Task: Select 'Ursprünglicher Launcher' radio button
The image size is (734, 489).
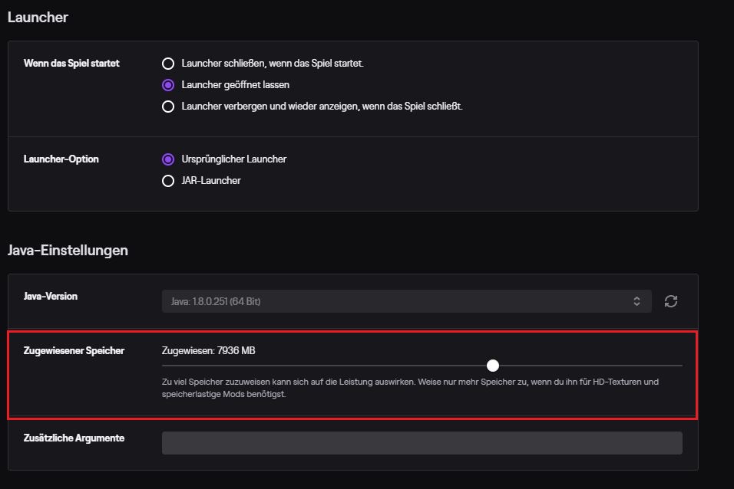Action: pos(168,159)
